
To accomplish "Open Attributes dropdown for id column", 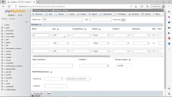I will (x=141, y=35).
